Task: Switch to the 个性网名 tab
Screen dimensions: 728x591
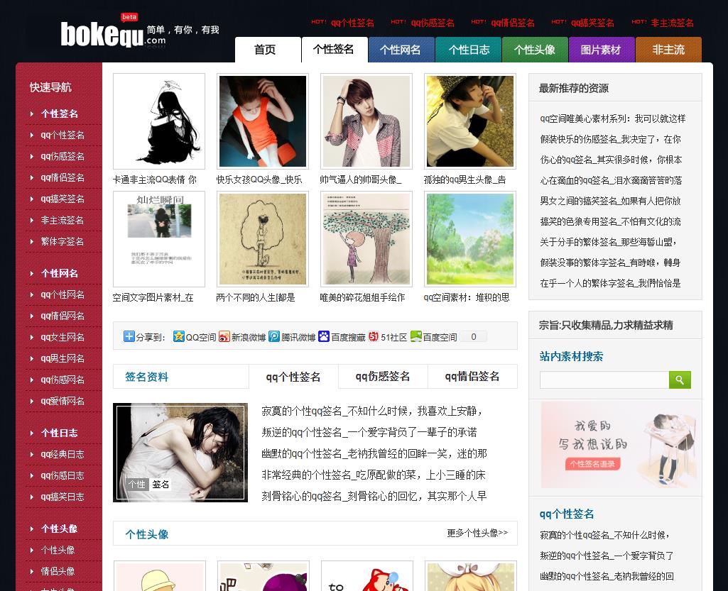Action: 401,50
